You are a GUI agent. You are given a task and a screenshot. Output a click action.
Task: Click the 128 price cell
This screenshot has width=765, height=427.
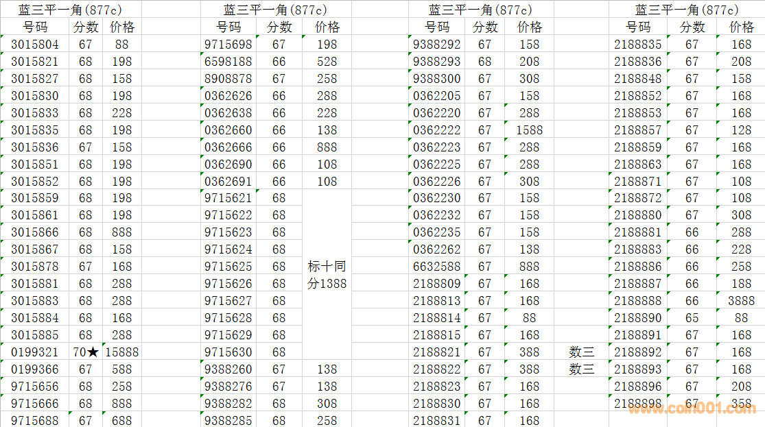pos(741,130)
